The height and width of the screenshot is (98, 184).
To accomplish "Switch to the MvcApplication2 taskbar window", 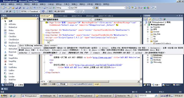I will 67,96.
